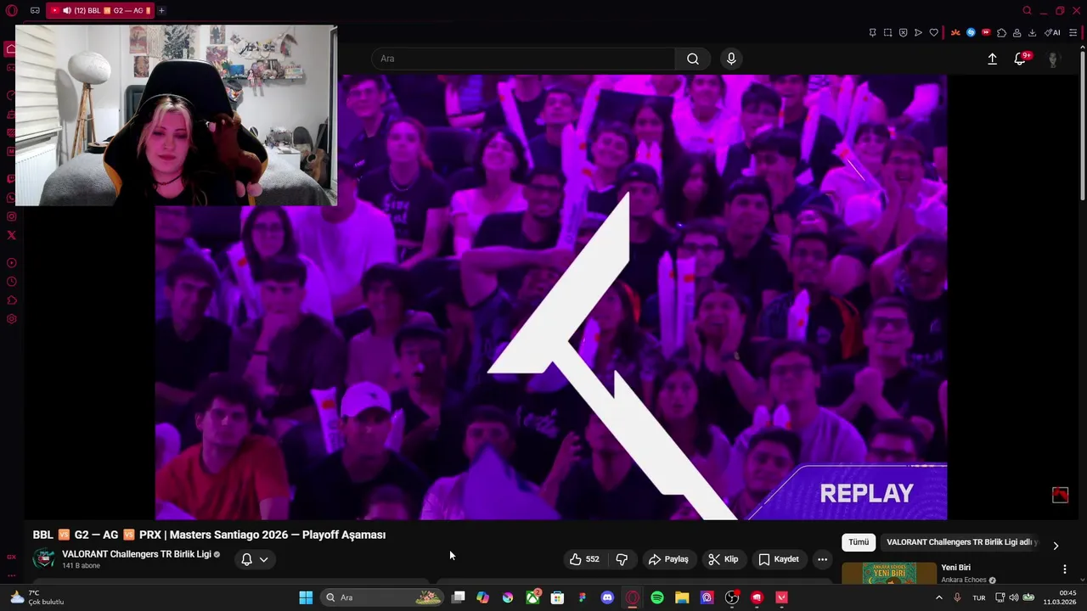Open the extensions puzzle icon in toolbar

(x=1001, y=33)
